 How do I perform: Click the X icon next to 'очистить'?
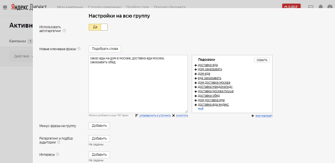tap(173, 115)
